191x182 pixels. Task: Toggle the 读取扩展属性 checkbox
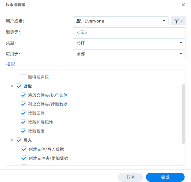23,122
